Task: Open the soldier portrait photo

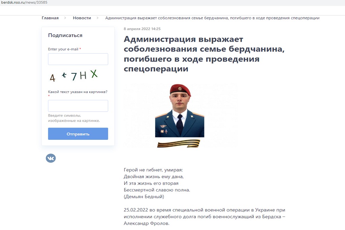Action: tap(180, 110)
